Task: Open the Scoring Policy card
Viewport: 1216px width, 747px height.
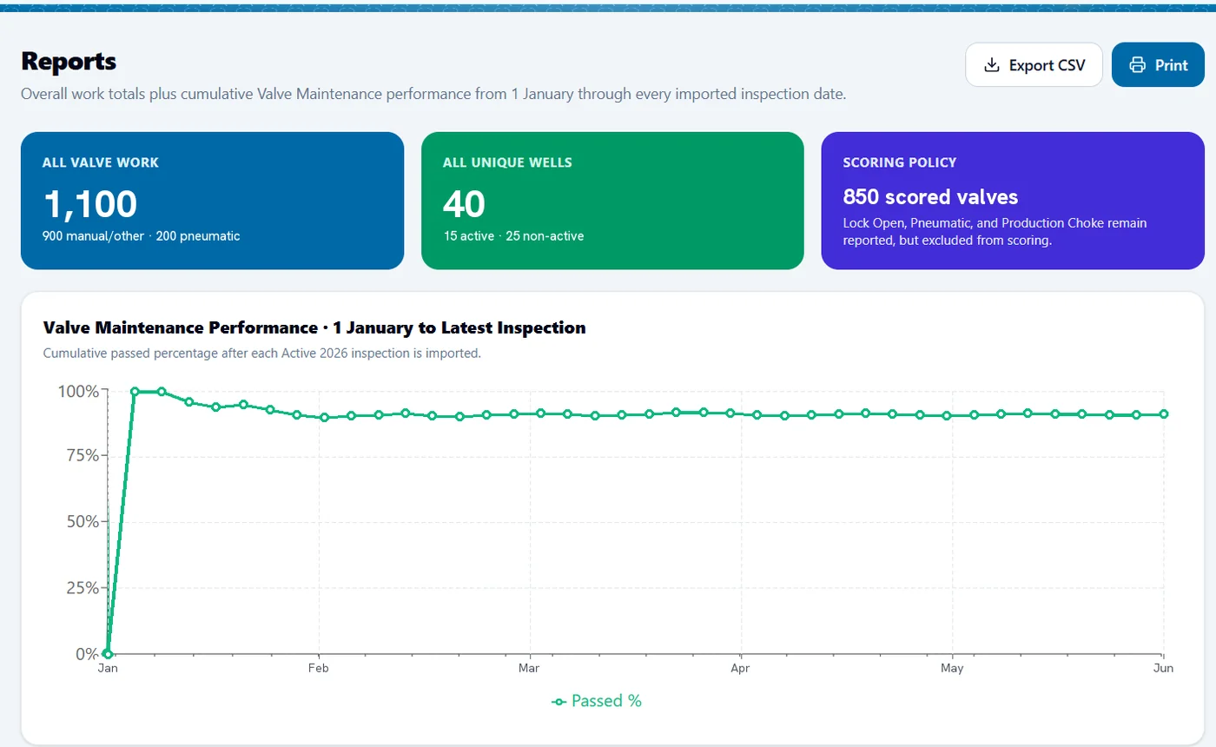Action: point(1013,201)
